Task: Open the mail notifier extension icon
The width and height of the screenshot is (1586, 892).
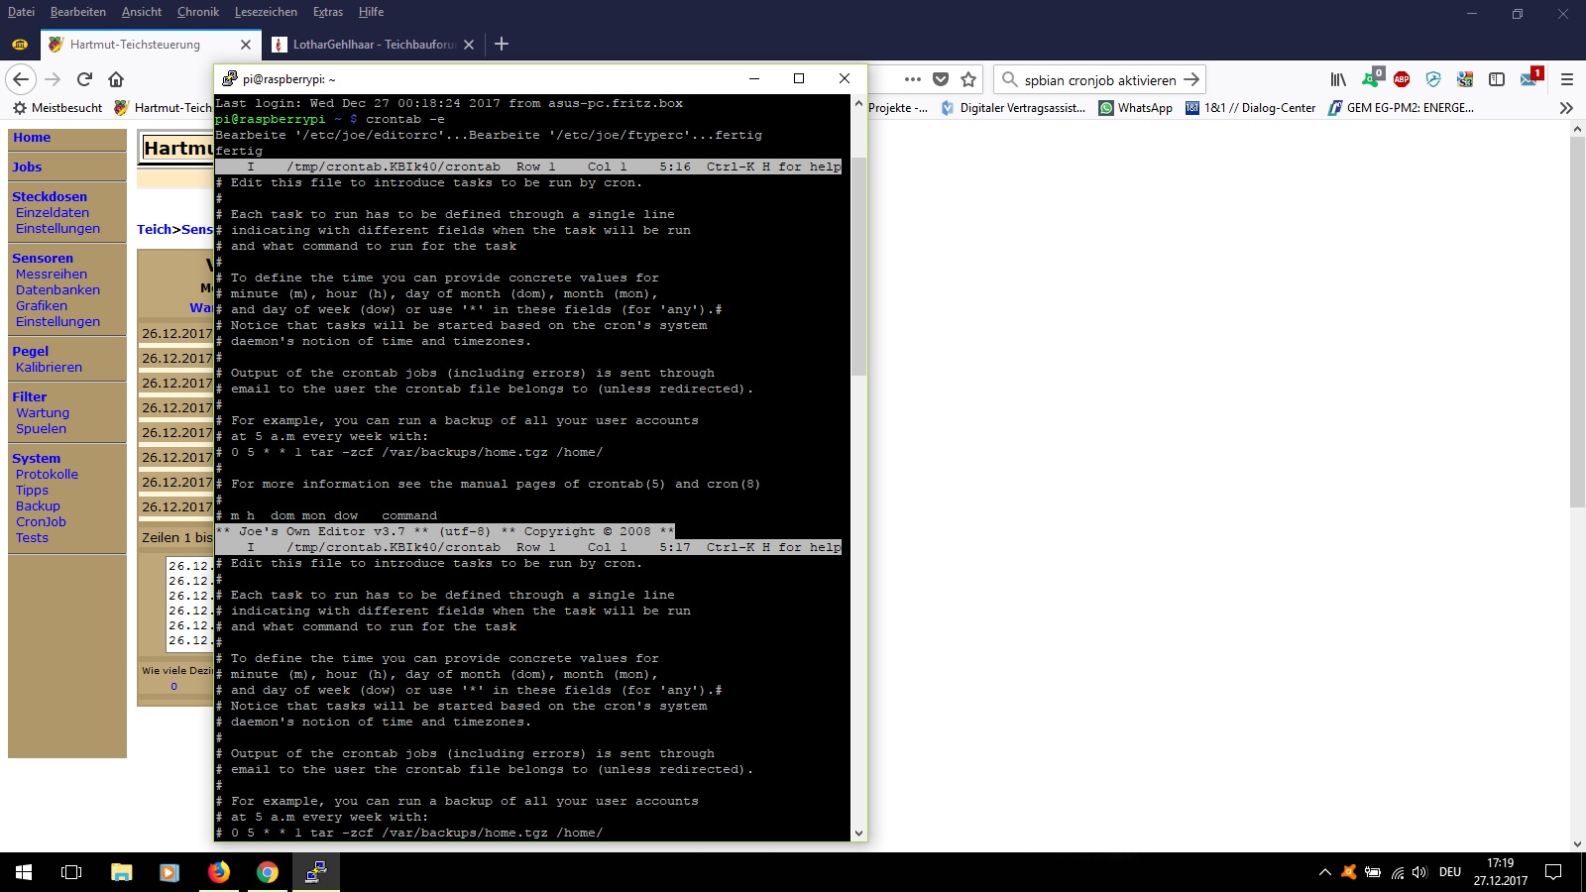Action: point(1529,79)
